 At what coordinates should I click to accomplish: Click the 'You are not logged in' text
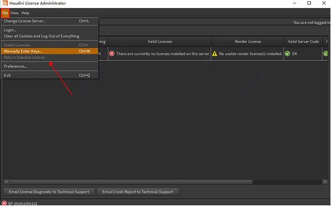(312, 23)
